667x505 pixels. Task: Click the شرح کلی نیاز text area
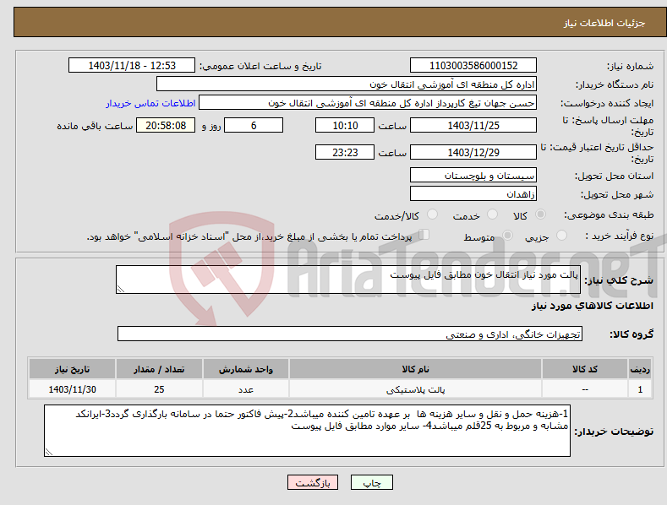click(x=348, y=280)
